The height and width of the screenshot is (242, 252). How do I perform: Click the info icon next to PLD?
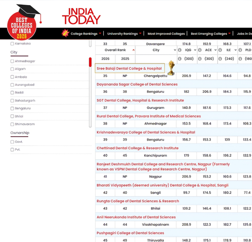[240, 50]
